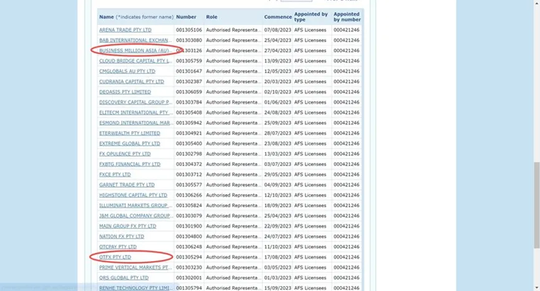Select commence date 20/03/2023
Viewport: 540px width, 291px height.
point(277,82)
